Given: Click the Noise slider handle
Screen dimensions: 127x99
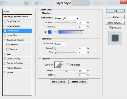Looking at the screenshot, I should 55,27.
